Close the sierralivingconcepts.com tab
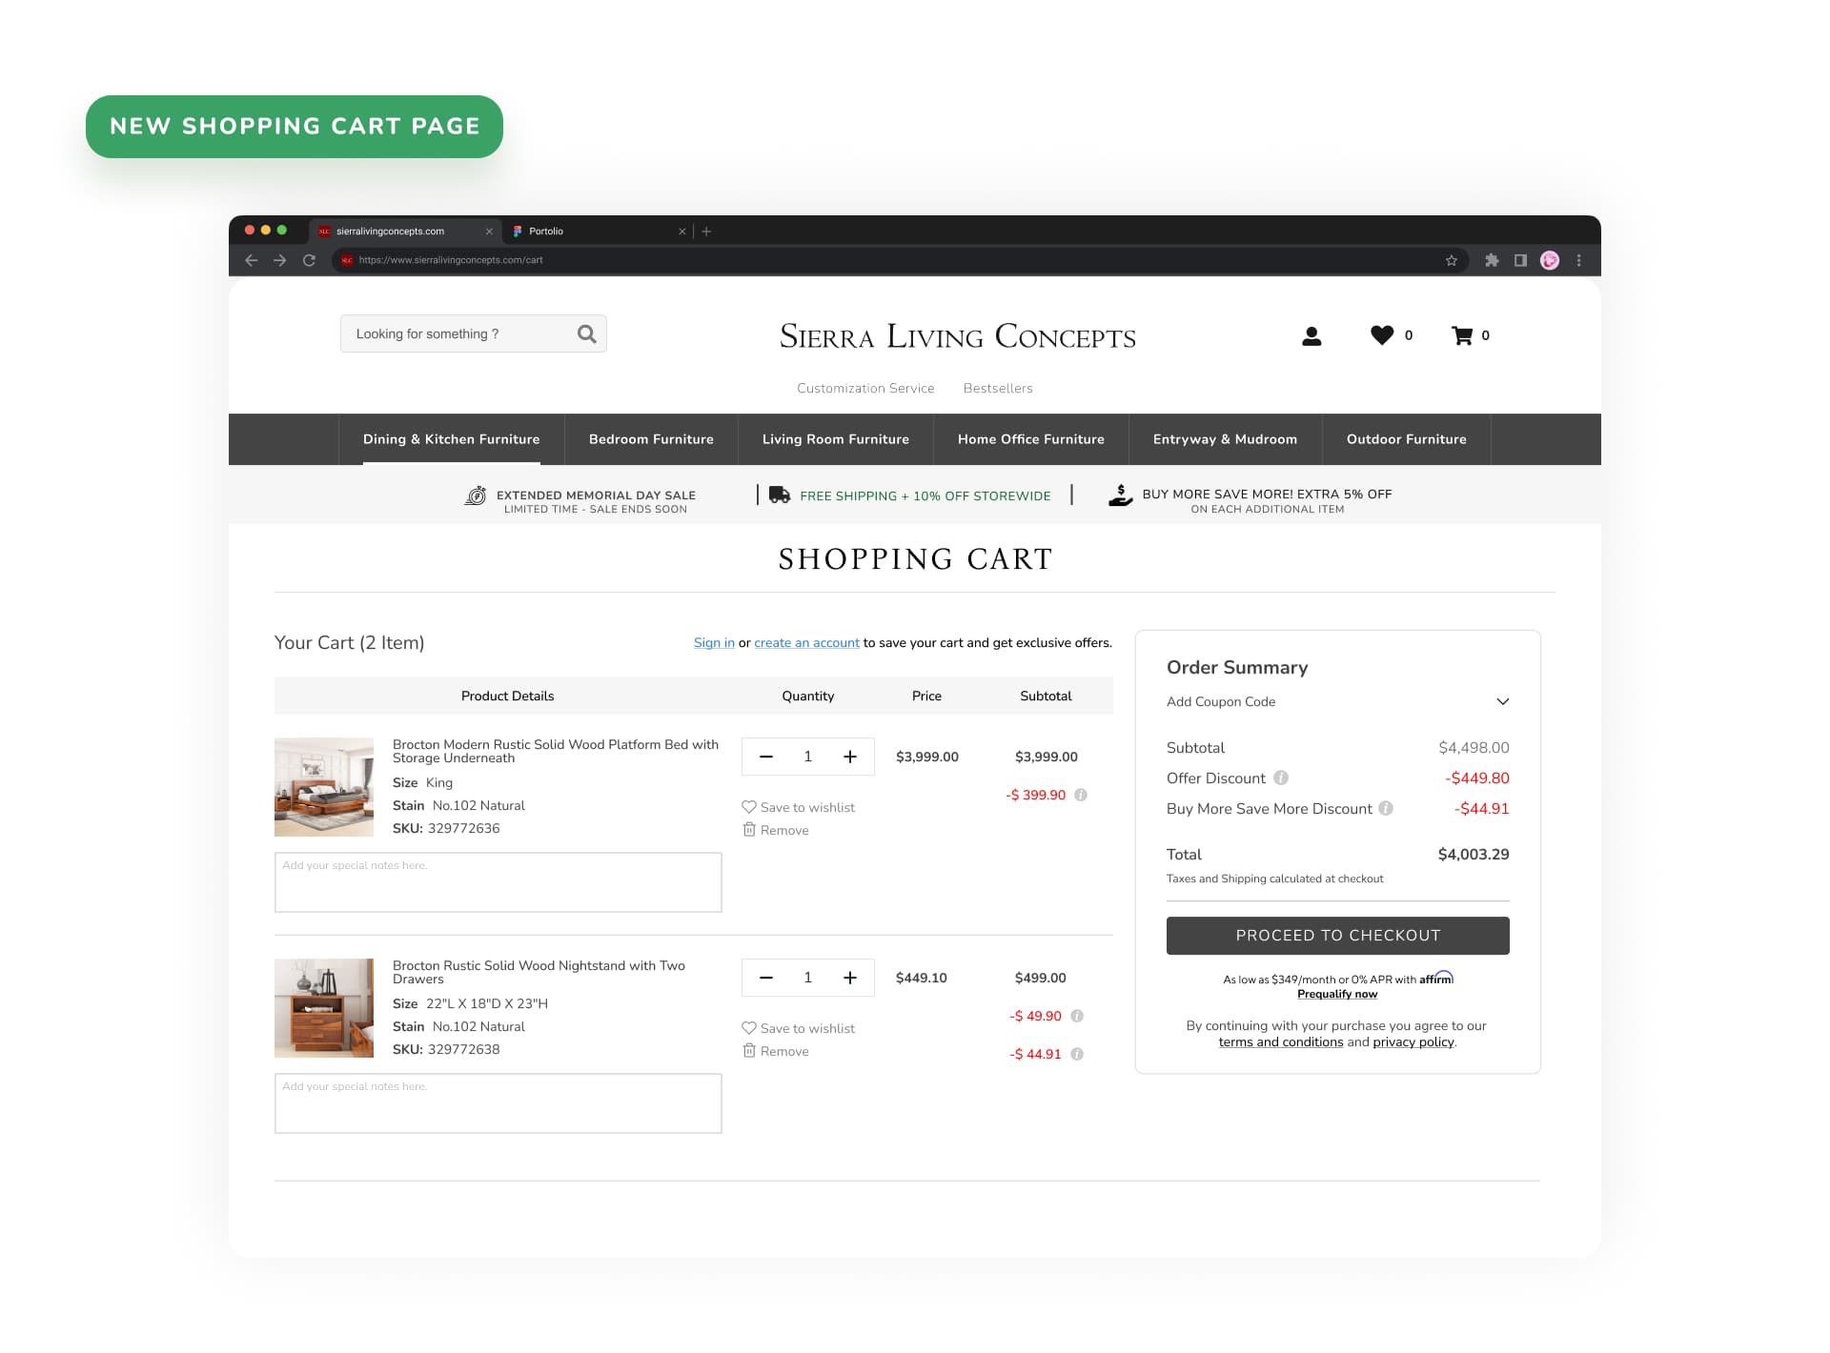 (x=489, y=231)
